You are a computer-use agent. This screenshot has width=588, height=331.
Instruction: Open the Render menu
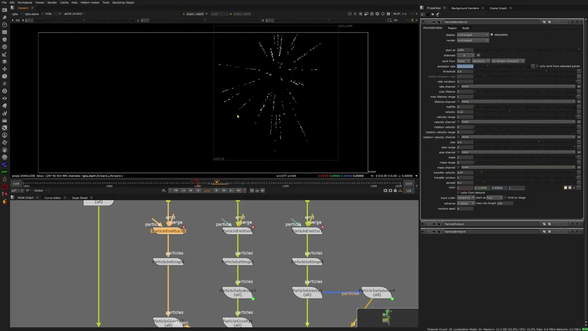(52, 2)
